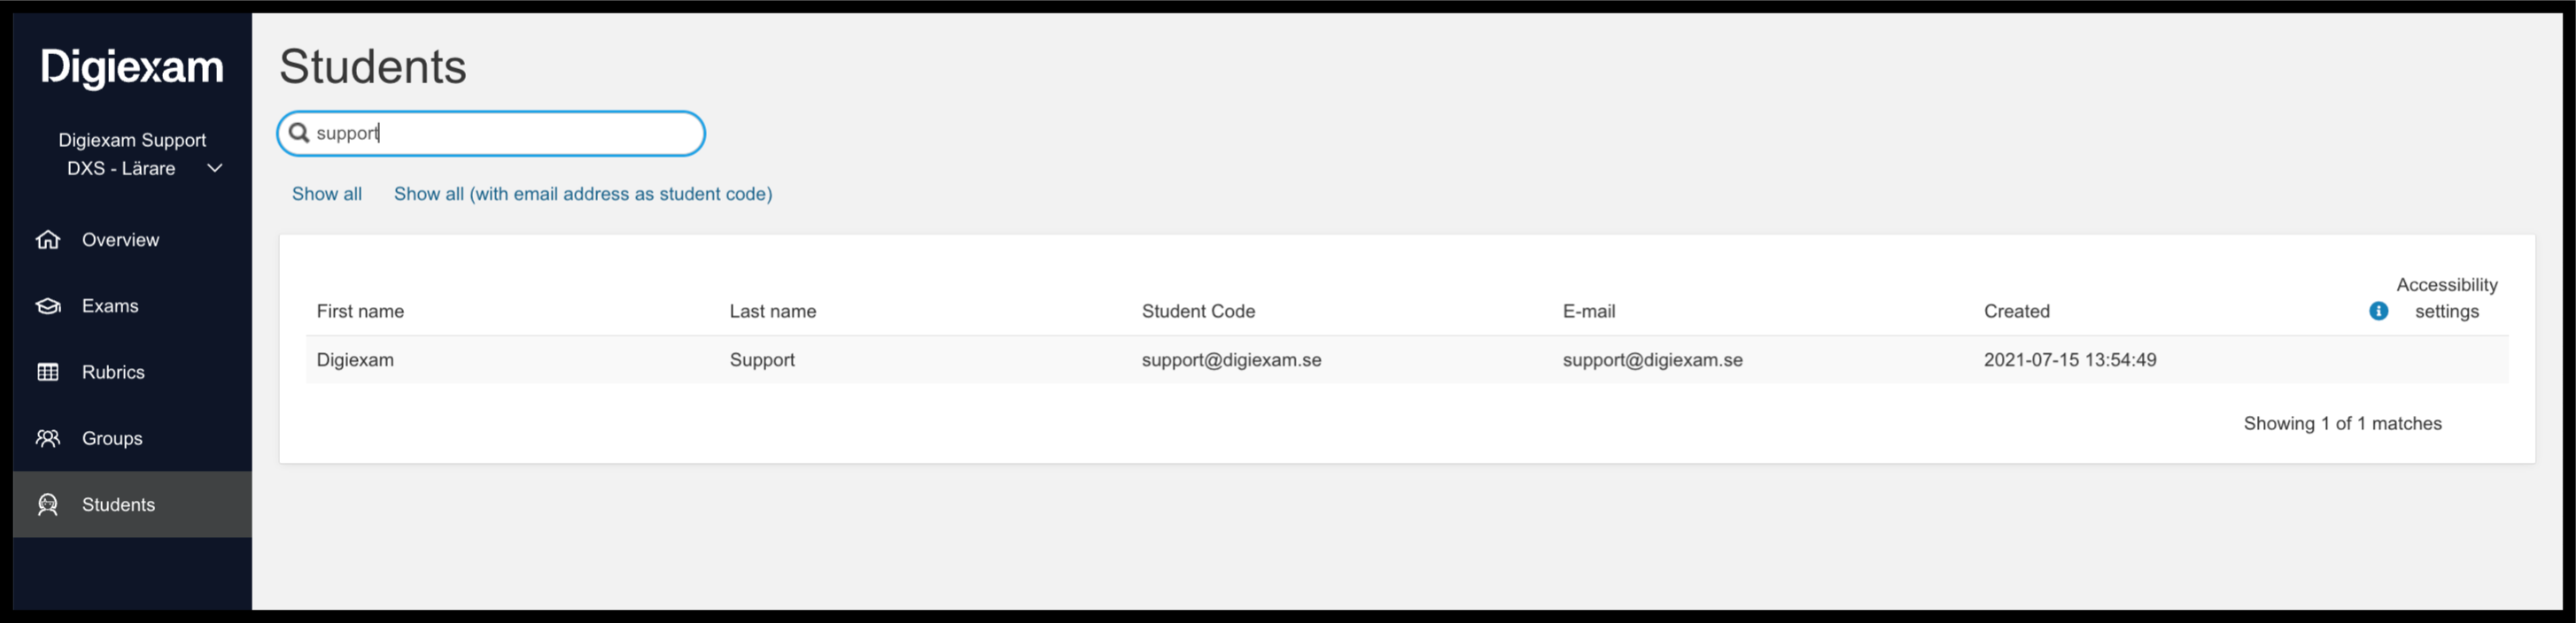Click the Accessibility settings info icon
This screenshot has width=2576, height=623.
click(x=2378, y=311)
